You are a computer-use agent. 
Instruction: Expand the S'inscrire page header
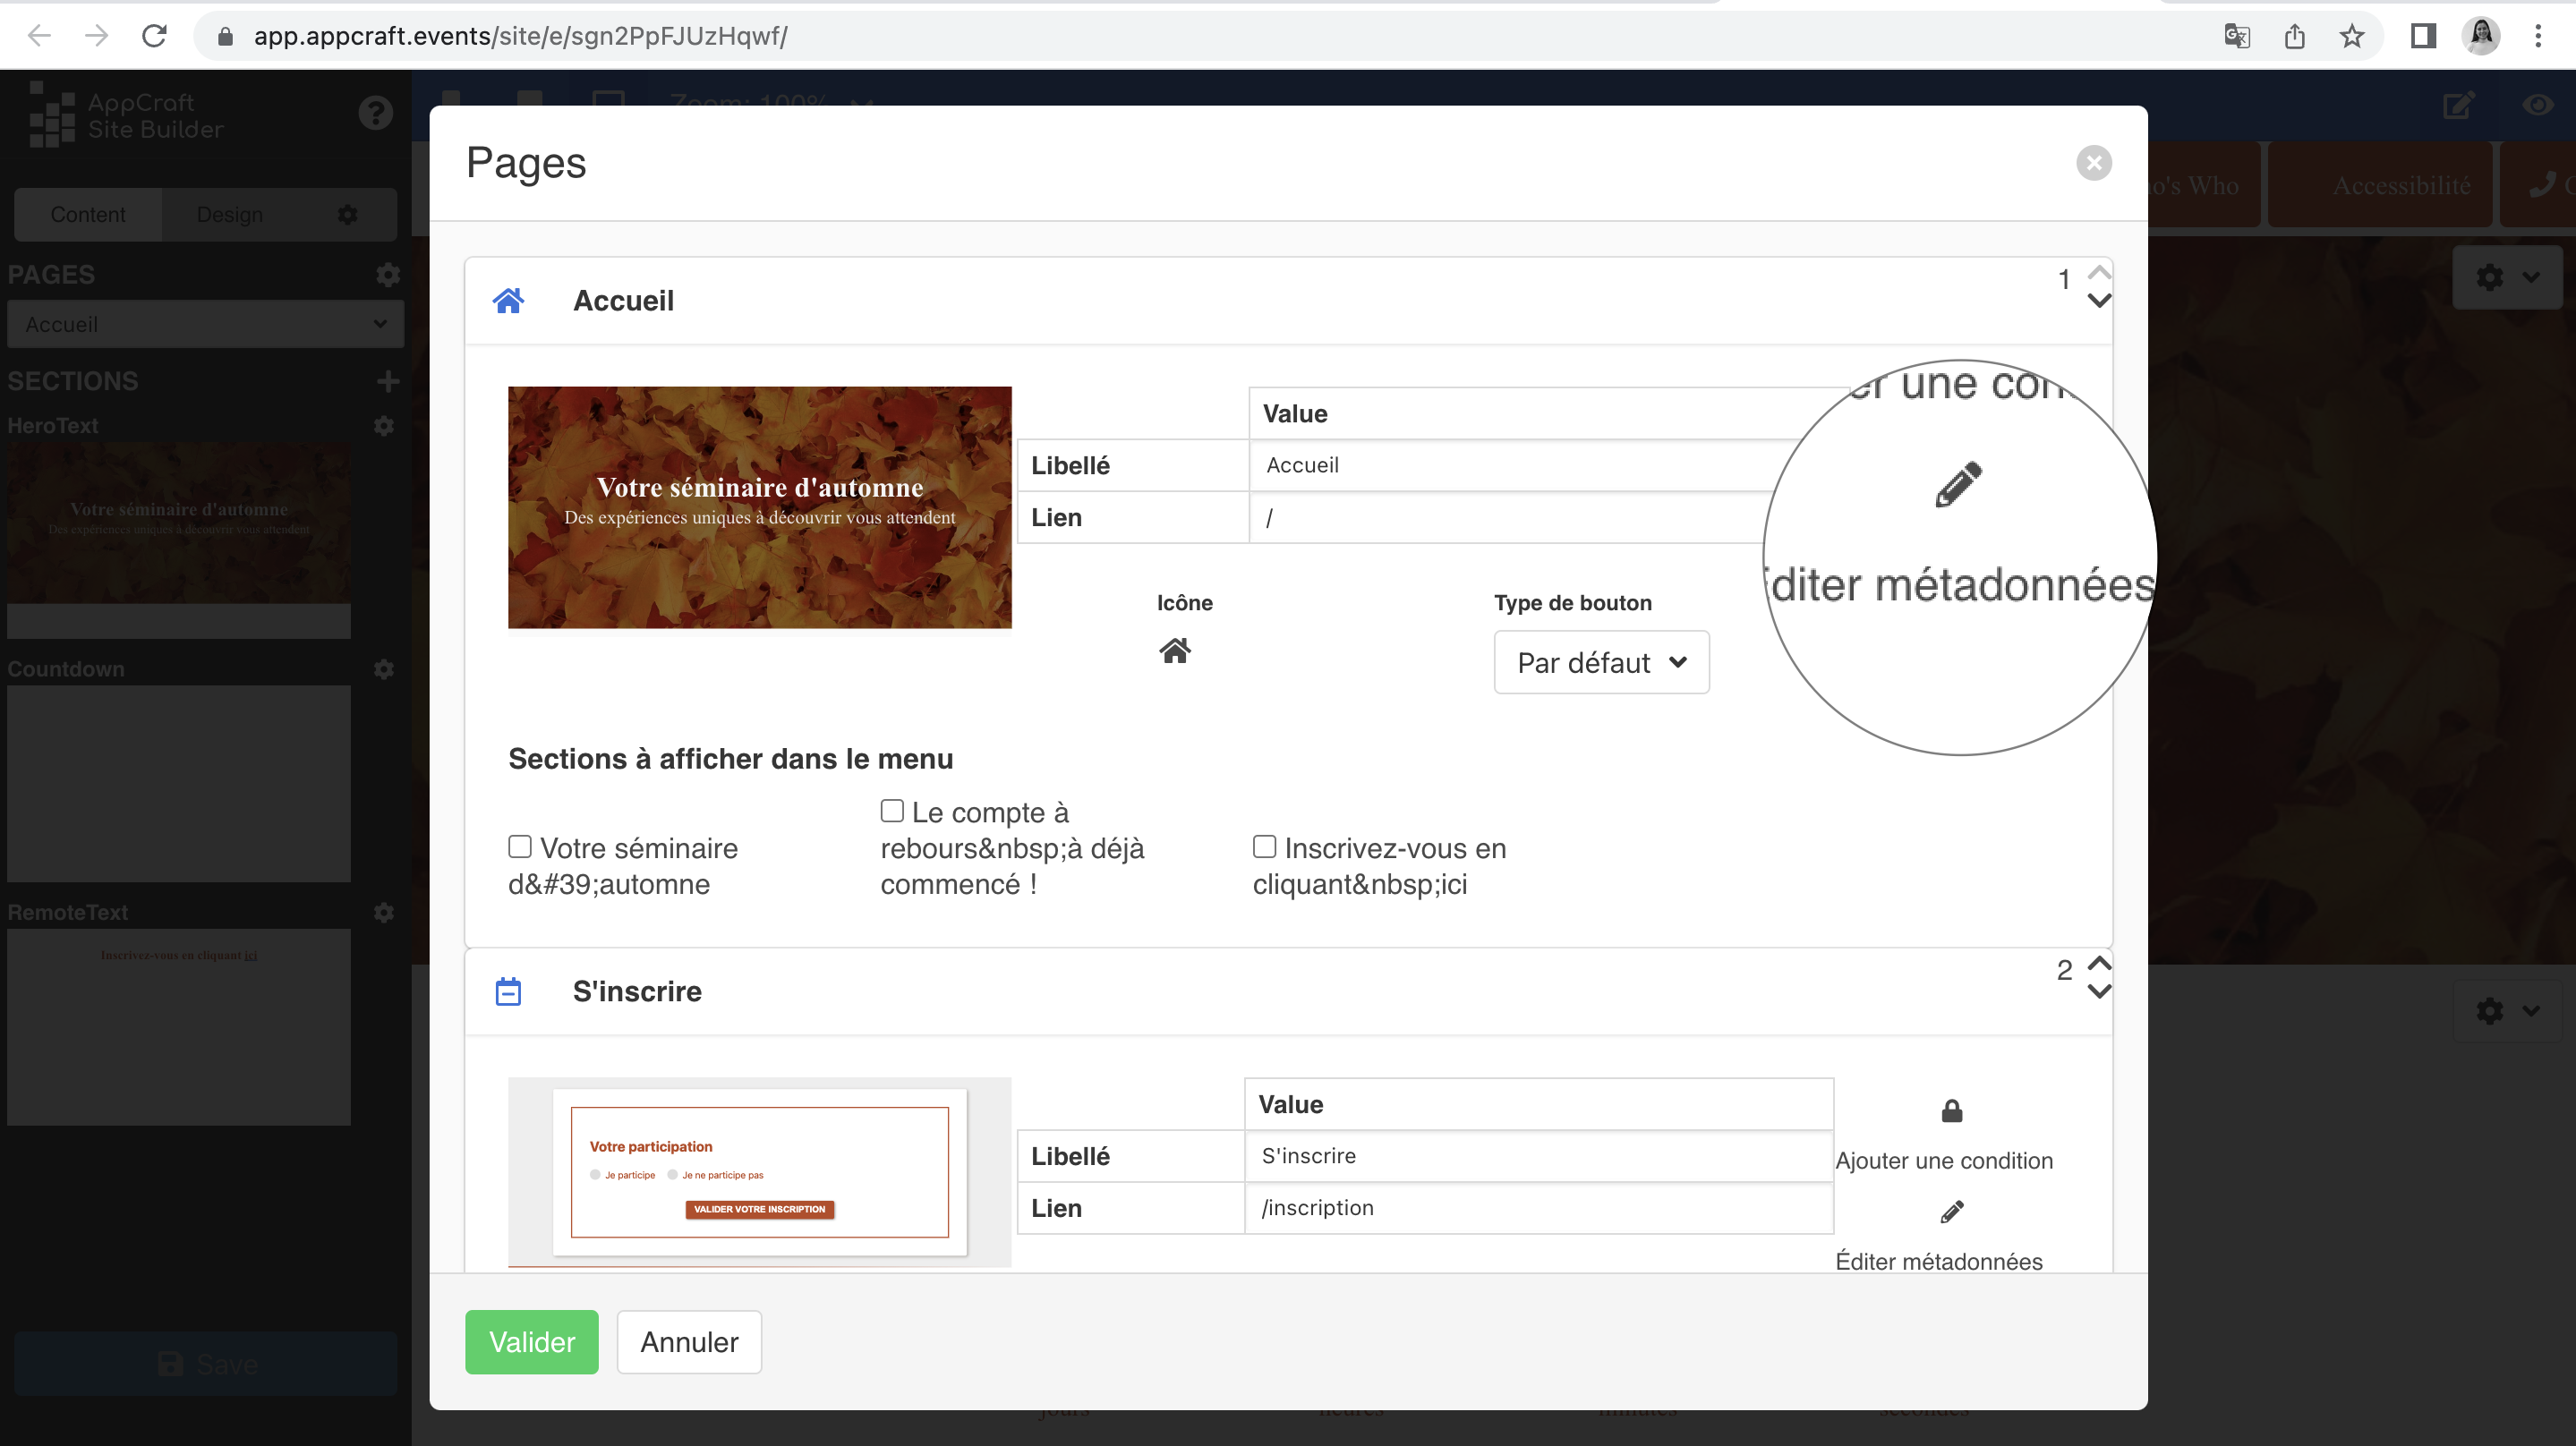637,991
